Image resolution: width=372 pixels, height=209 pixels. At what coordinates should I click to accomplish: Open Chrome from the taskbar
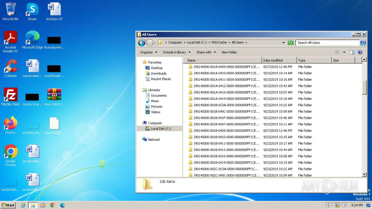(x=53, y=205)
